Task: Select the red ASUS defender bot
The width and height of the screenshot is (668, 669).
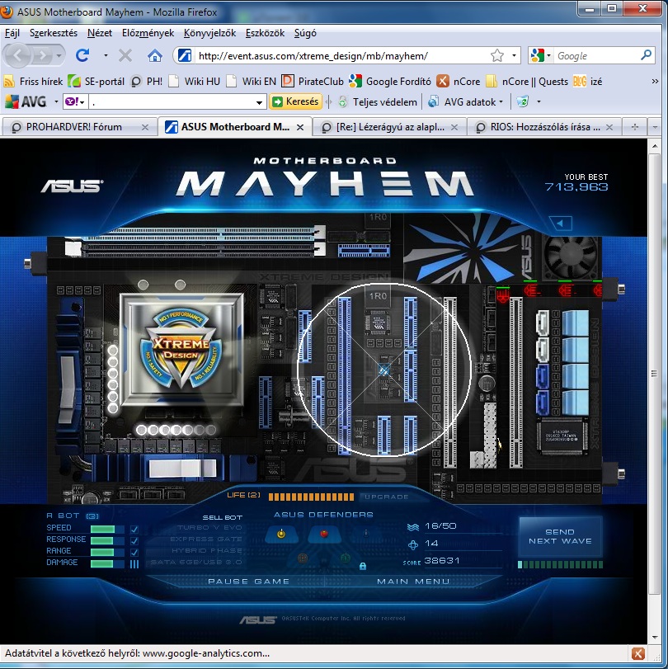Action: [324, 534]
